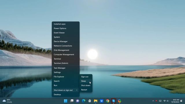The image size is (185, 104).
Task: Open the clock showing 6:02 AM
Action: point(175,101)
